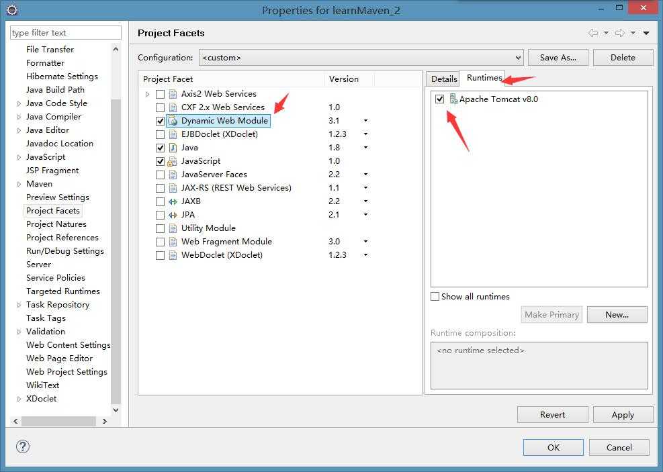Open the forward history dropdown arrow

pos(633,33)
